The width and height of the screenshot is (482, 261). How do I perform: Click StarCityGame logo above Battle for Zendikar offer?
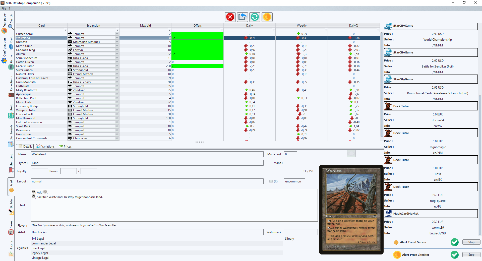click(x=388, y=52)
